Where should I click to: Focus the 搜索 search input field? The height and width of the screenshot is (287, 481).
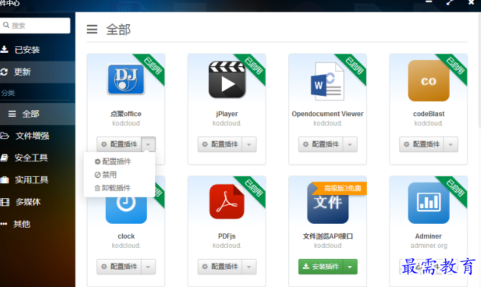pos(35,25)
